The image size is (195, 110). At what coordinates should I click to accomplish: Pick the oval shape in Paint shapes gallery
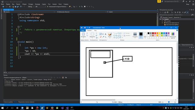click(x=118, y=33)
